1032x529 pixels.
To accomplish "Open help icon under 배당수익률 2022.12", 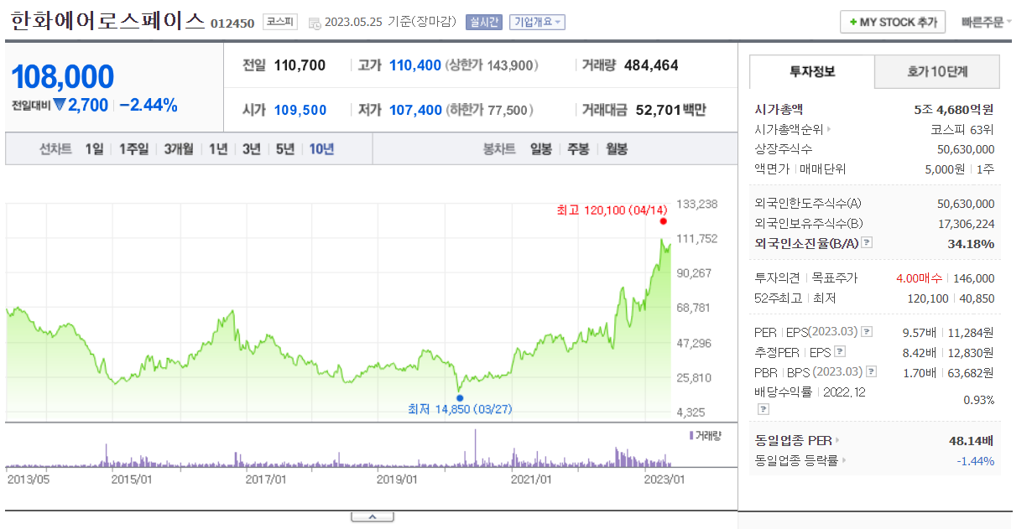I will [763, 409].
